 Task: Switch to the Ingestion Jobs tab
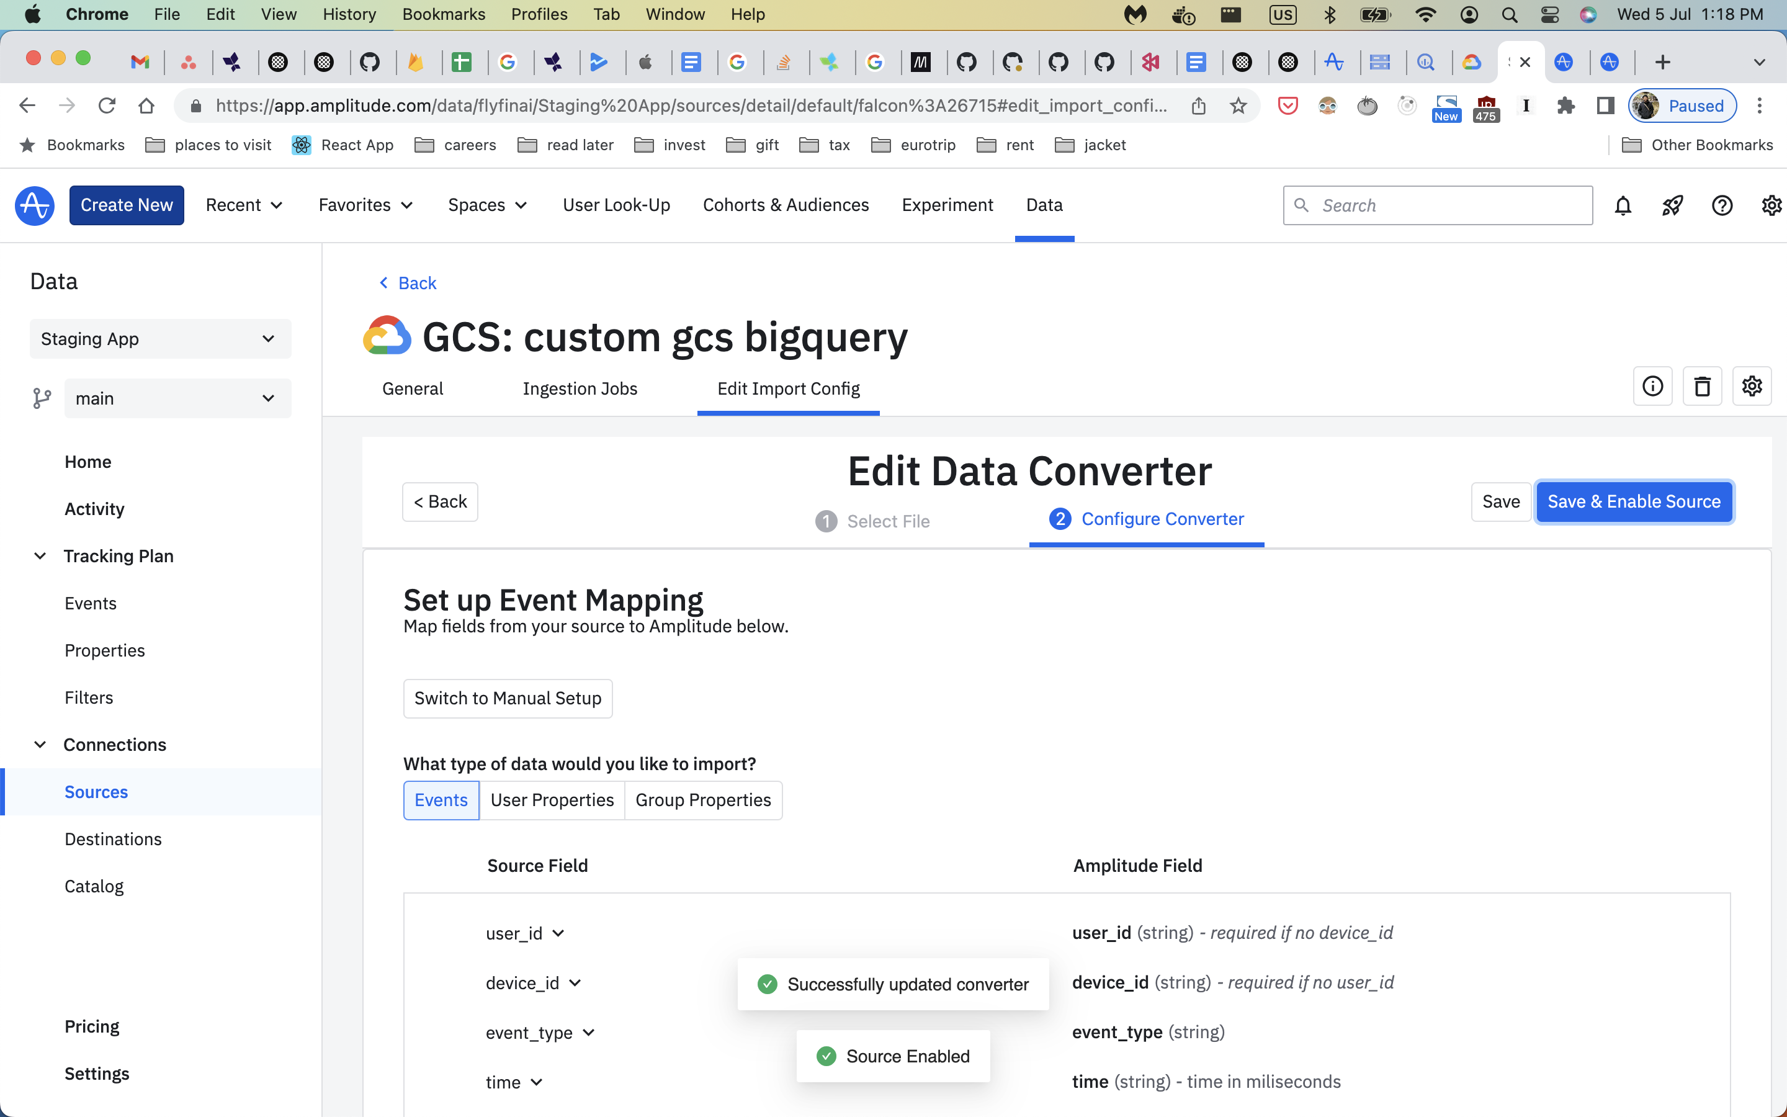pyautogui.click(x=580, y=388)
